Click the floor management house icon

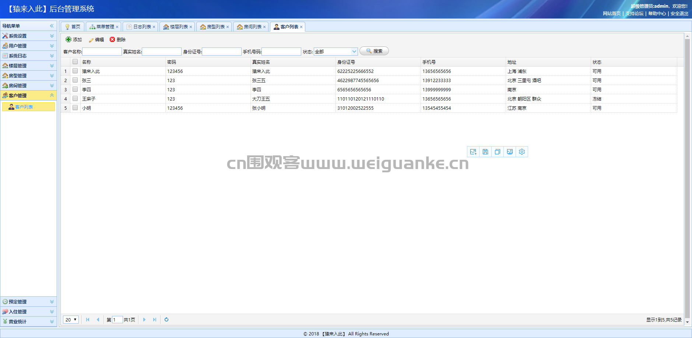click(x=5, y=66)
